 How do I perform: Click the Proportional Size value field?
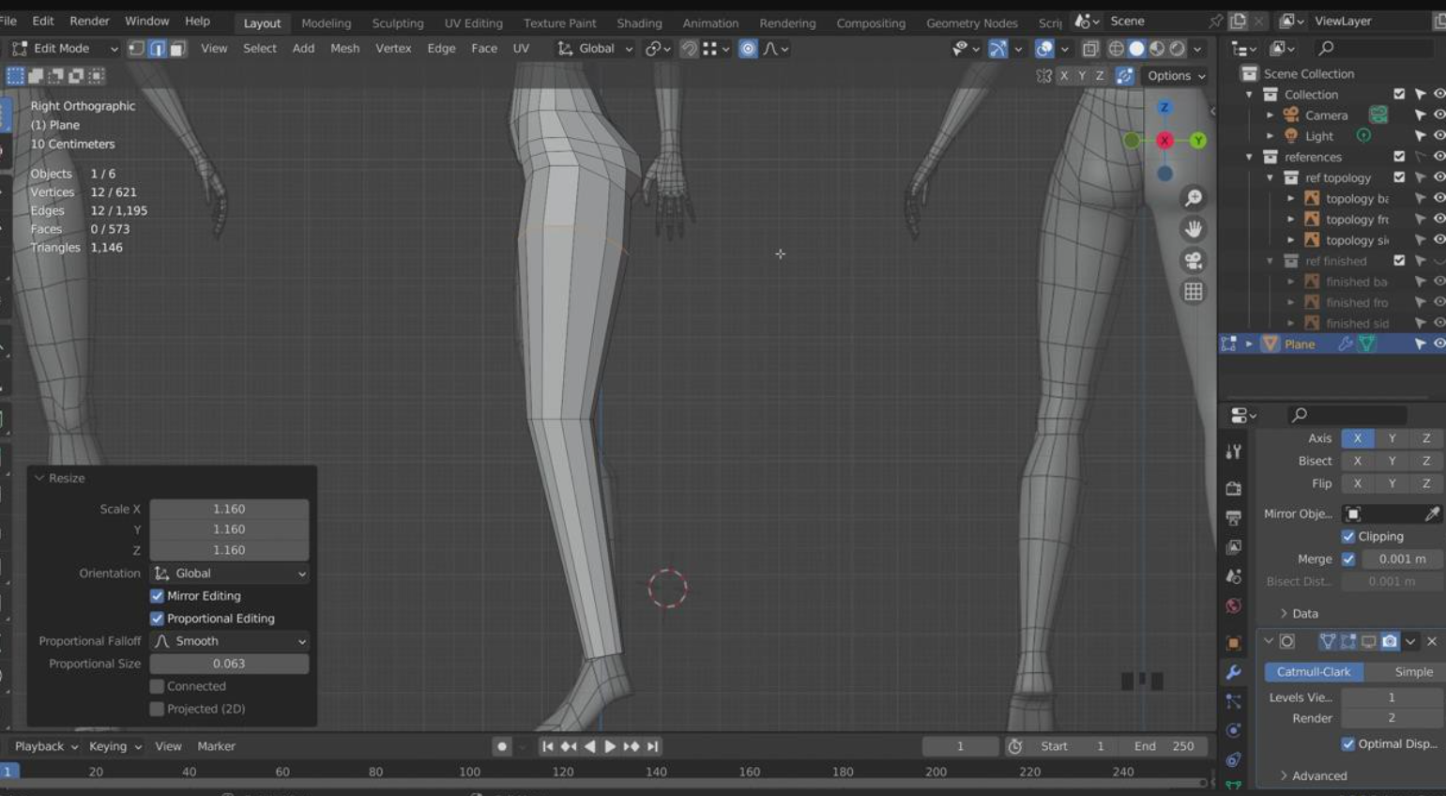pyautogui.click(x=229, y=664)
